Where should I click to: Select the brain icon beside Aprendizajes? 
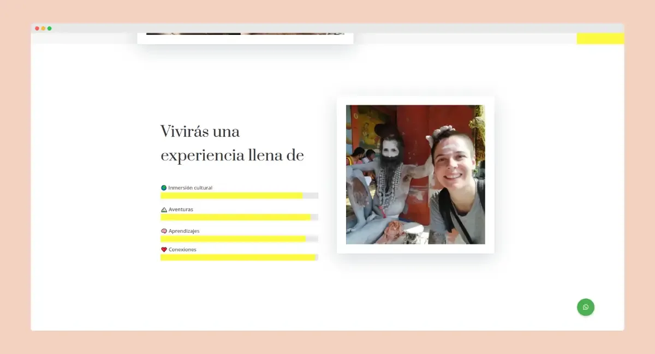tap(163, 231)
